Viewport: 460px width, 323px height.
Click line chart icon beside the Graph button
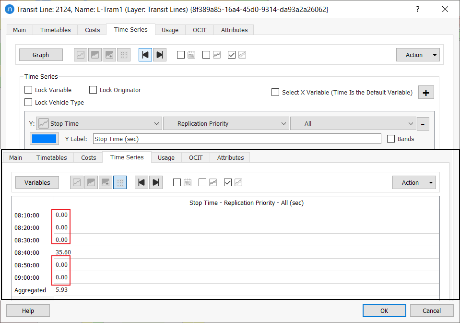pyautogui.click(x=81, y=55)
